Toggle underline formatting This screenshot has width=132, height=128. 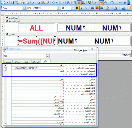[x=86, y=8]
